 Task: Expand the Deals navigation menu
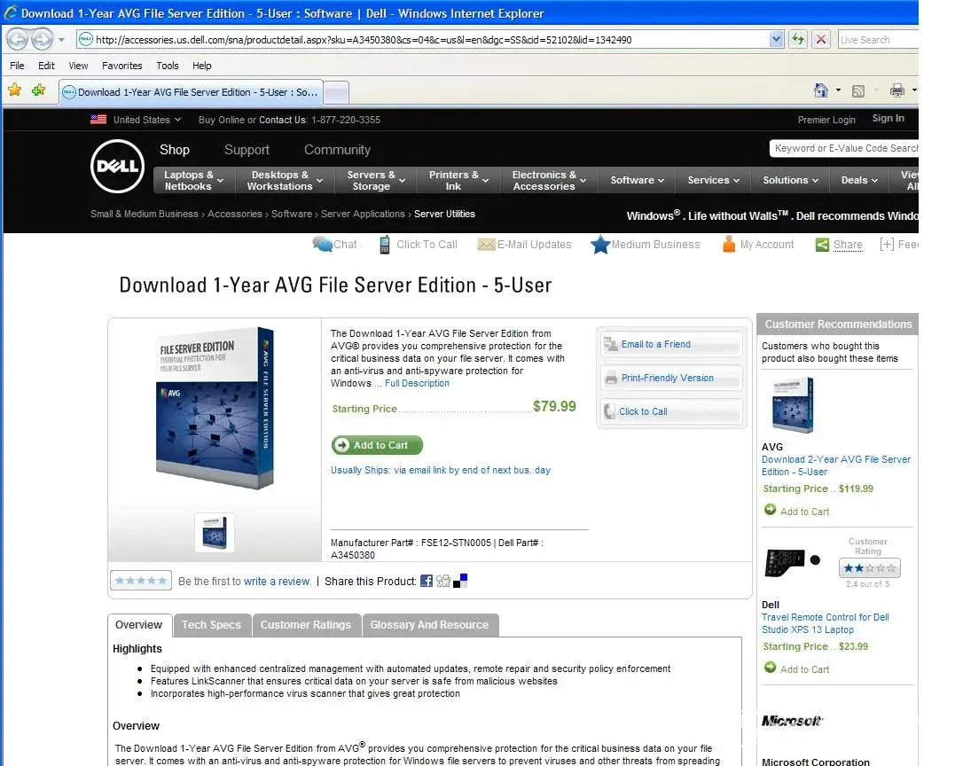tap(874, 181)
